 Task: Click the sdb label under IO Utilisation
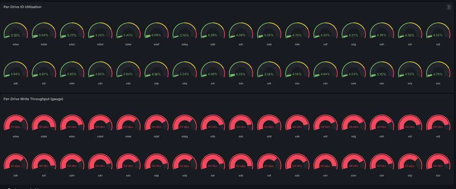pos(213,44)
